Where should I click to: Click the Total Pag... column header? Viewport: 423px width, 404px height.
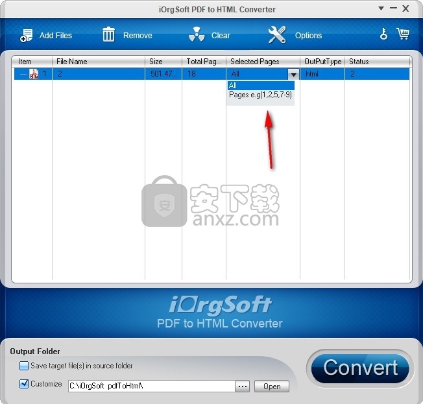click(204, 62)
